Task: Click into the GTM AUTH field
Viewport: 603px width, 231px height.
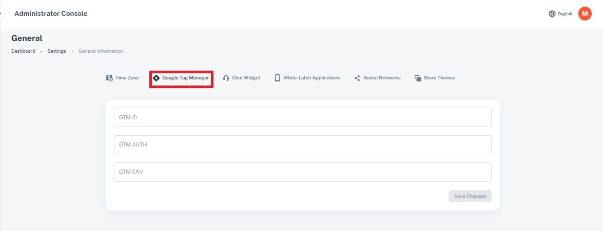Action: (x=302, y=145)
